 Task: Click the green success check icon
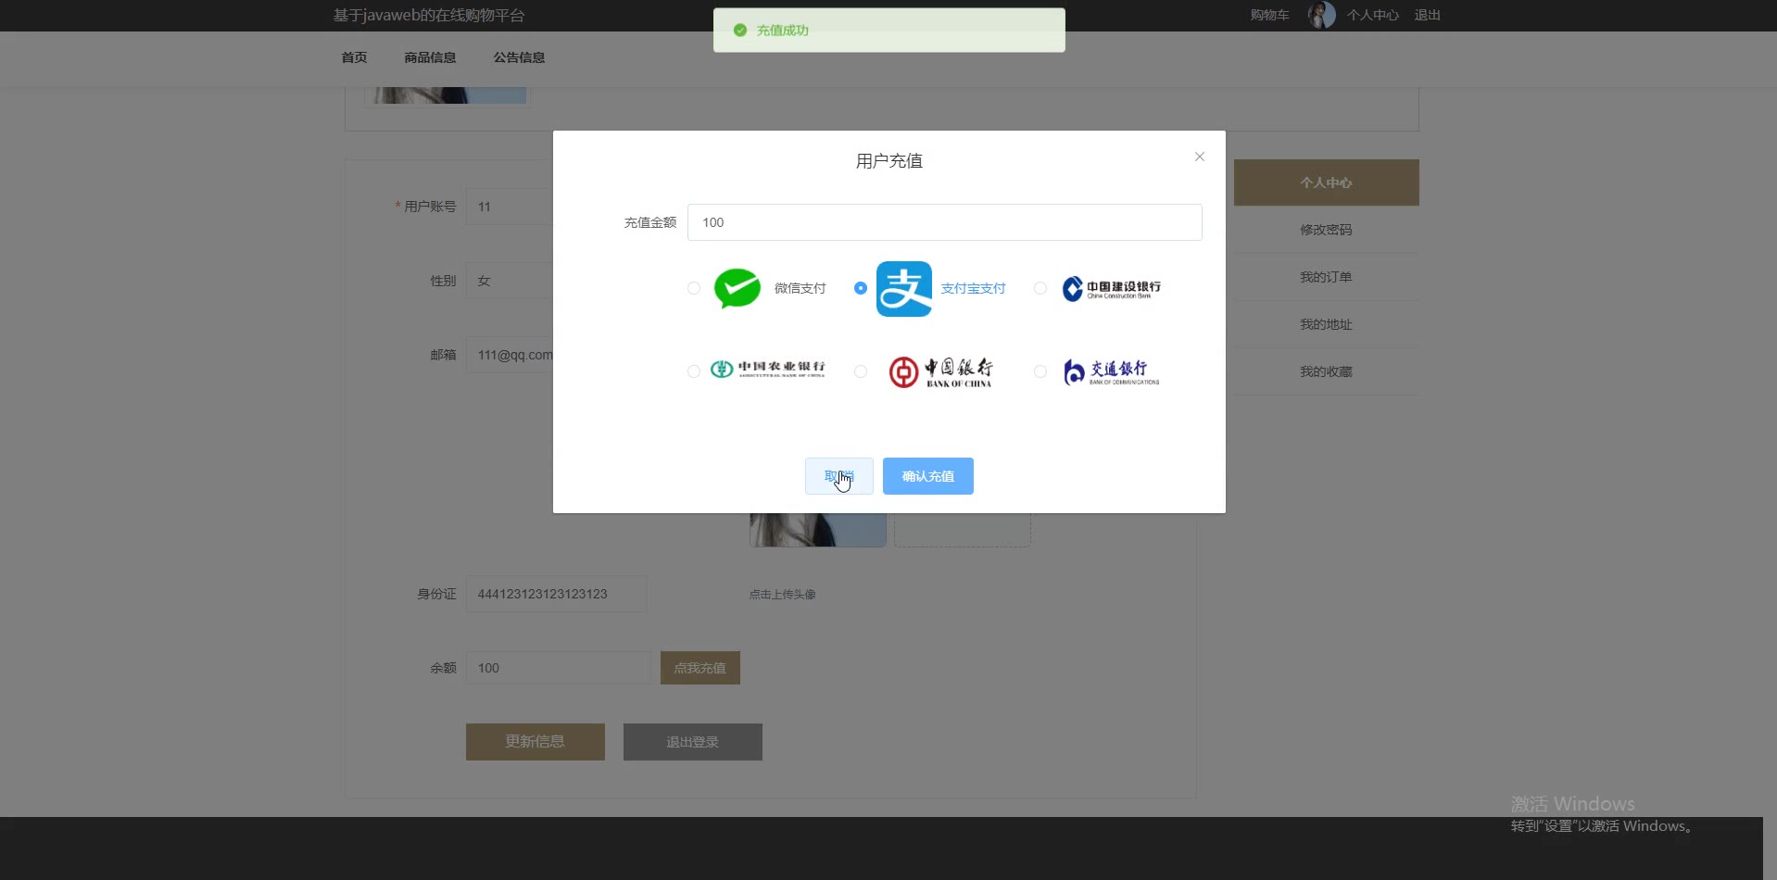tap(740, 31)
